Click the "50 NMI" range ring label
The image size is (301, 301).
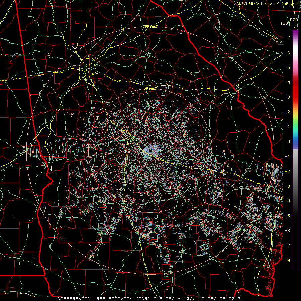pos(150,88)
